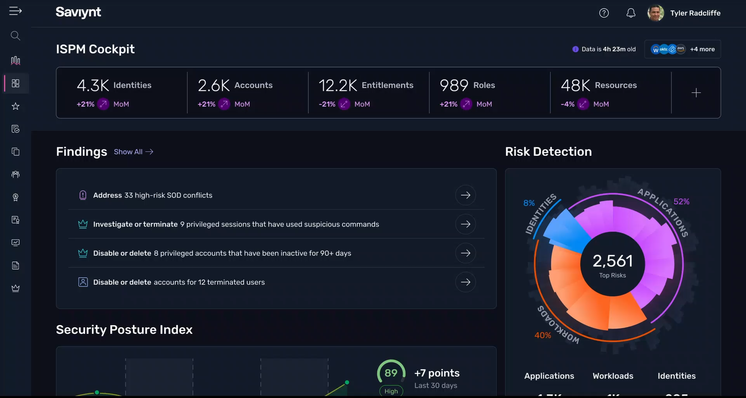Open Tyler Radcliffe's profile avatar
The image size is (746, 398).
[x=655, y=13]
